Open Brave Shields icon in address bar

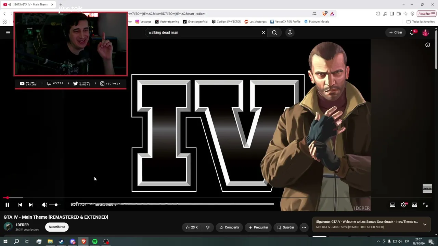point(325,14)
